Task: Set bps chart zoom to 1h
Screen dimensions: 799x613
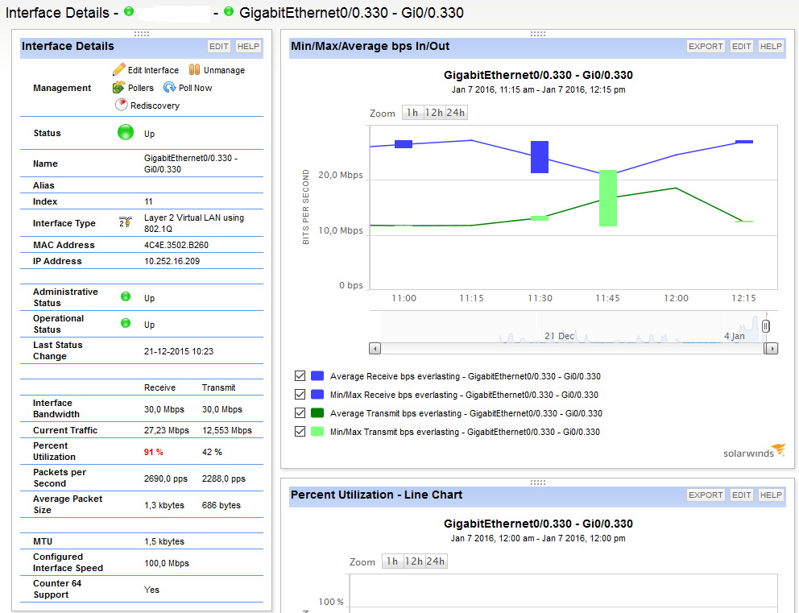Action: 412,113
